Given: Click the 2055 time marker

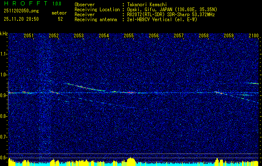Looking at the screenshot, I should pos(129,35).
